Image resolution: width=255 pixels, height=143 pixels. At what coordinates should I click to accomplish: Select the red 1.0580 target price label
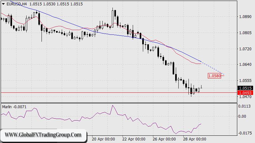[214, 76]
